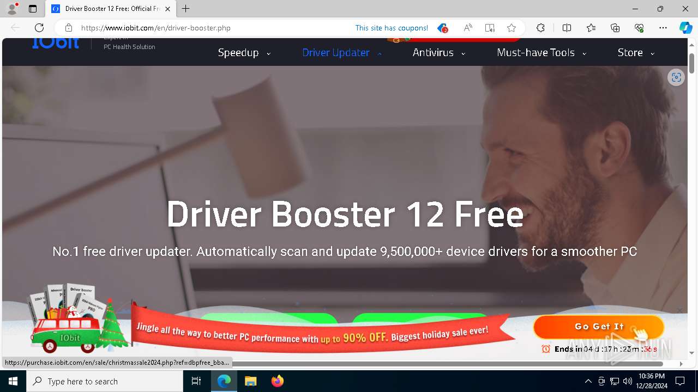Click the Edge taskbar icon
This screenshot has height=392, width=698.
pos(224,381)
